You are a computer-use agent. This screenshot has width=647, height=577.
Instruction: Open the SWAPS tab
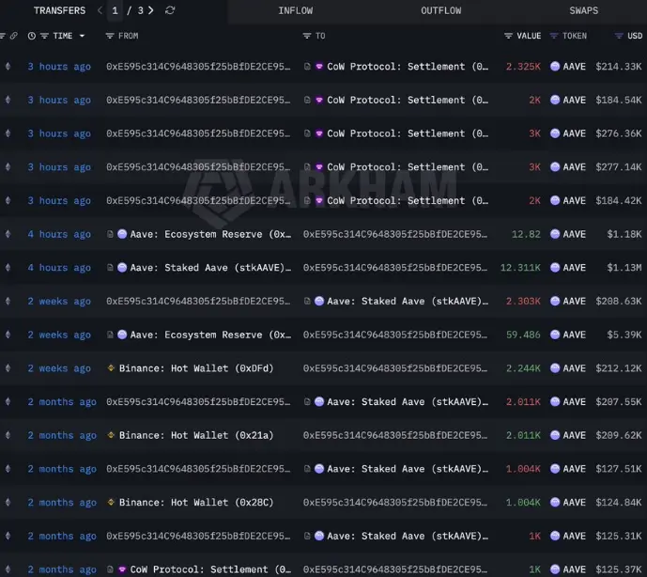click(x=583, y=10)
